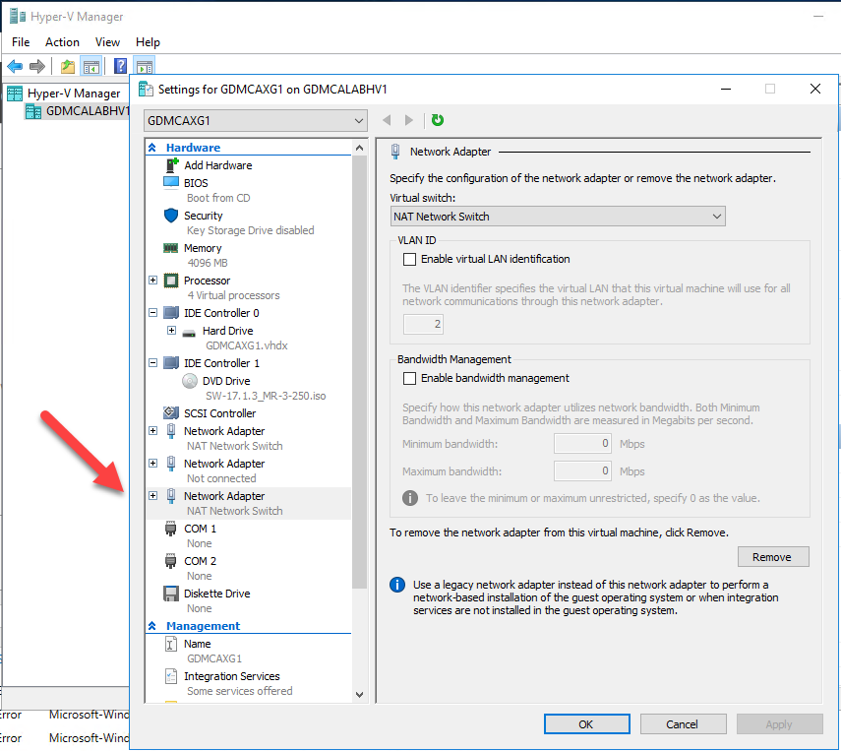Screen dimensions: 841x751
Task: Collapse the Hardware section
Action: (x=152, y=147)
